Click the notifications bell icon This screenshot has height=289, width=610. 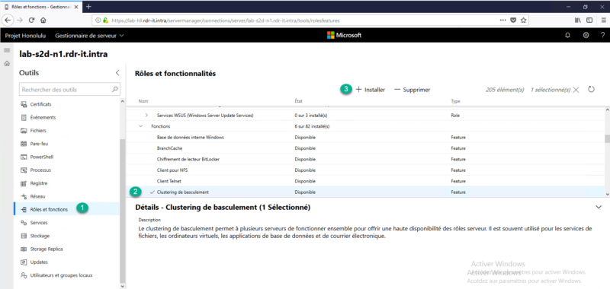(x=567, y=35)
